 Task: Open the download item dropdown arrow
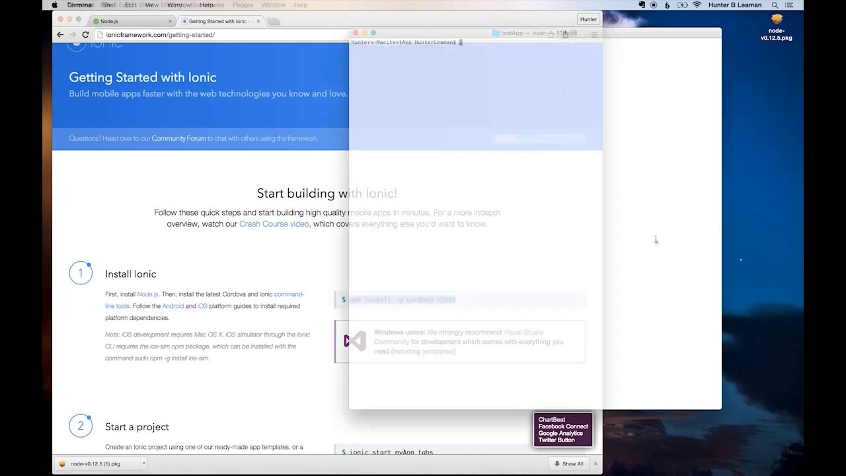[143, 463]
